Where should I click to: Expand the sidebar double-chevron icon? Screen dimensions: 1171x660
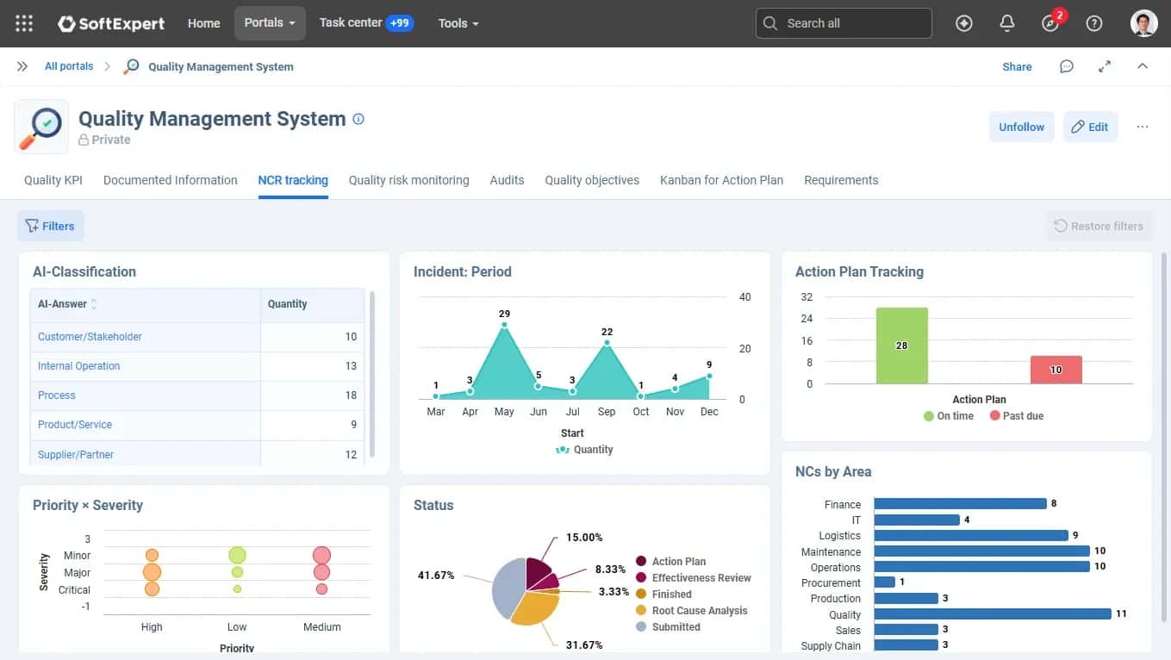[x=22, y=66]
